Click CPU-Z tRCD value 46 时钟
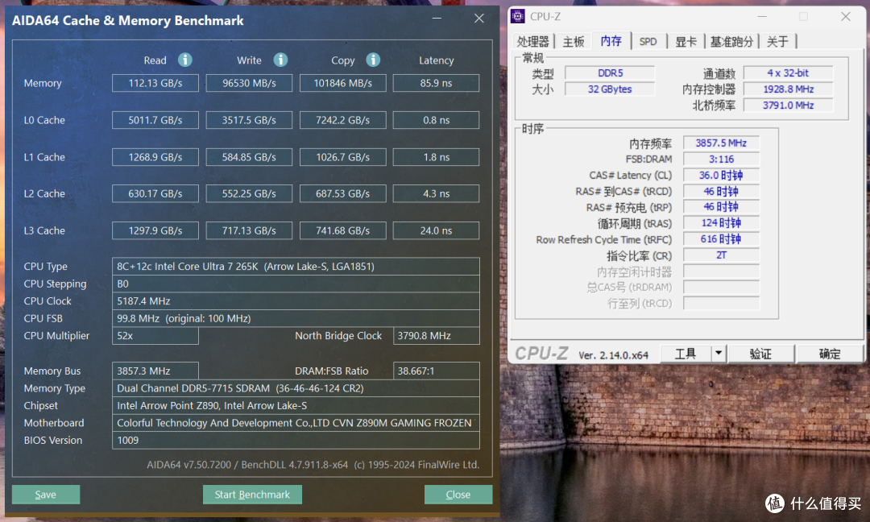The height and width of the screenshot is (522, 870). 721,191
